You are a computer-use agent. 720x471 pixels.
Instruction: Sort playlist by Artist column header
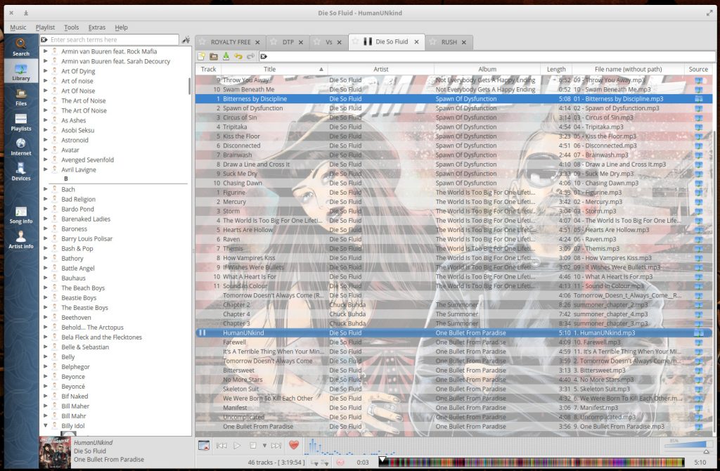[x=380, y=69]
